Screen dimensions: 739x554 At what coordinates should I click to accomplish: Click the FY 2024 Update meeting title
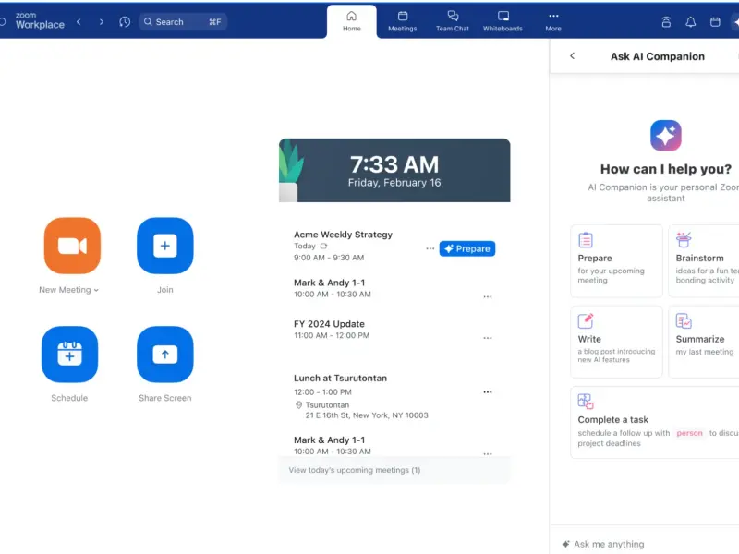(x=329, y=324)
